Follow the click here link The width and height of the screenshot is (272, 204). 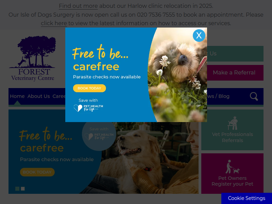tap(54, 23)
